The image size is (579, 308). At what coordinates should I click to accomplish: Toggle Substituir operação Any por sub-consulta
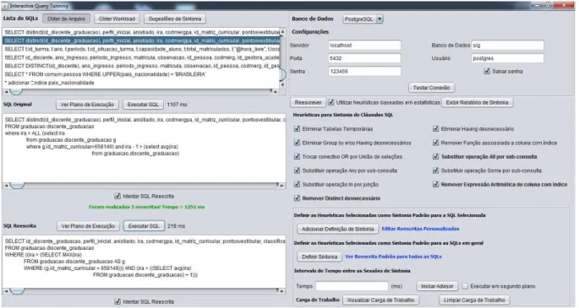pyautogui.click(x=297, y=170)
